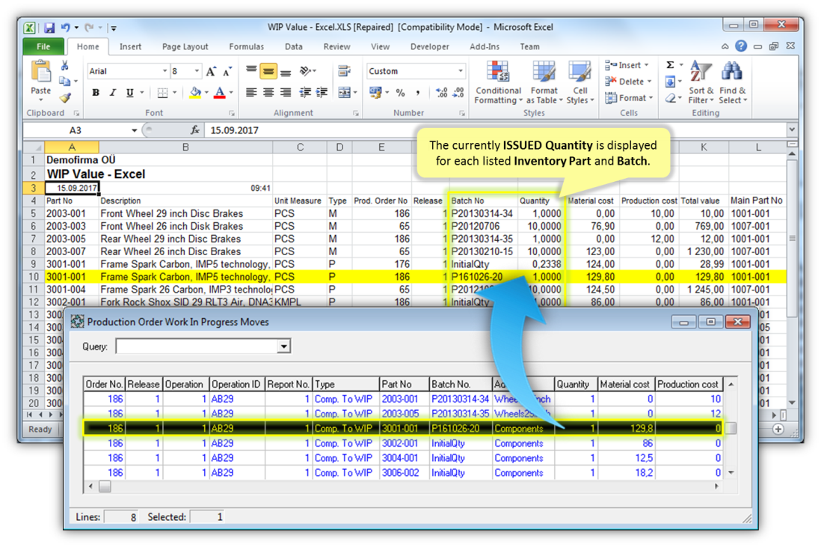The height and width of the screenshot is (547, 821).
Task: Open the Custom number format dropdown
Action: 461,71
